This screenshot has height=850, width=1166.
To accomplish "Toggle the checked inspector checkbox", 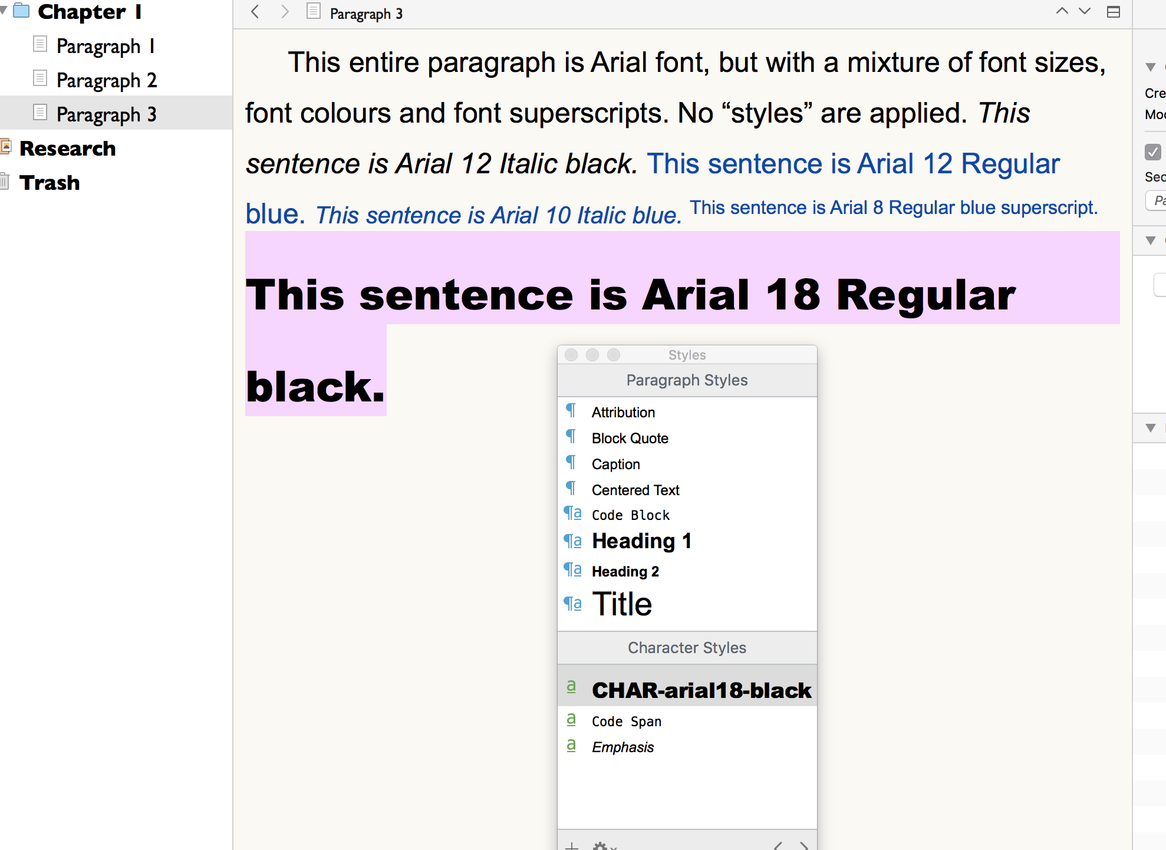I will point(1152,152).
